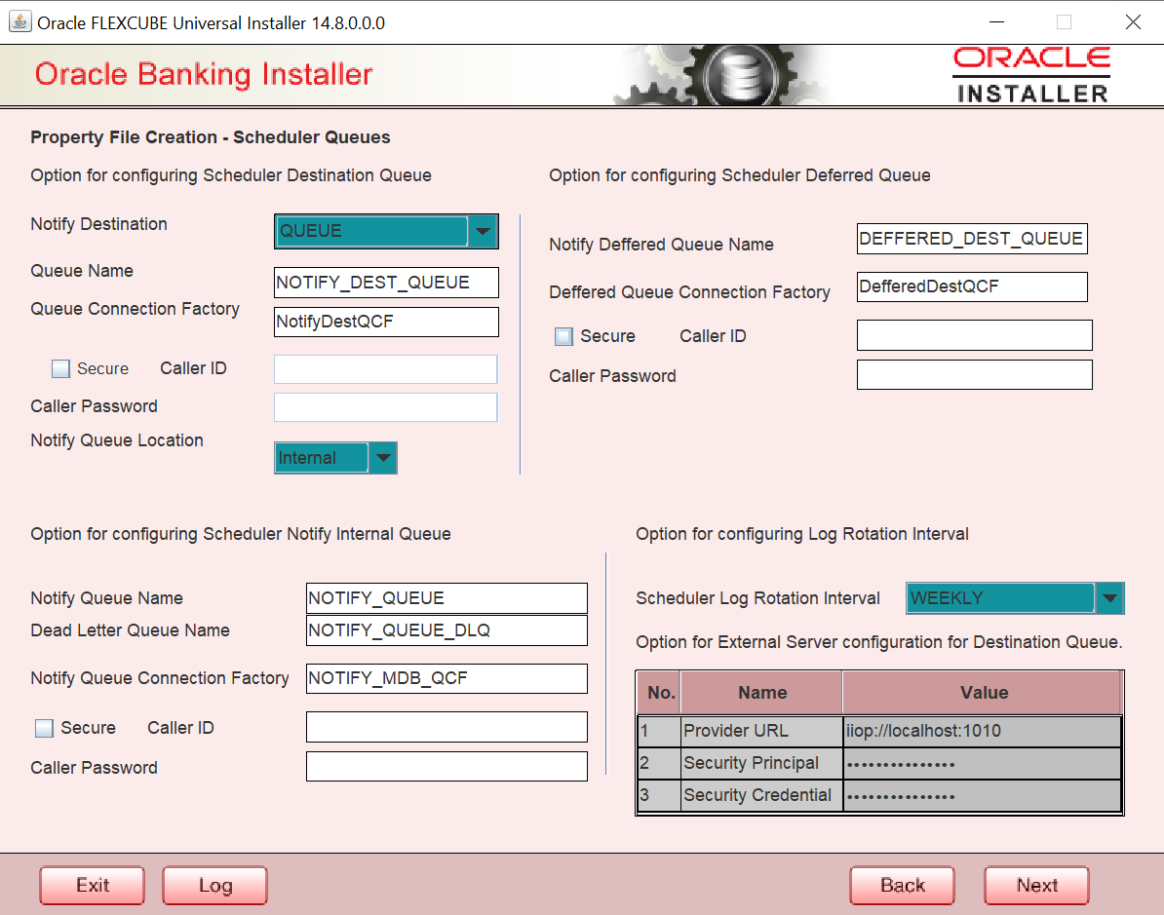Select the Provider URL value iiop://localhost:1010
1164x915 pixels.
point(982,731)
